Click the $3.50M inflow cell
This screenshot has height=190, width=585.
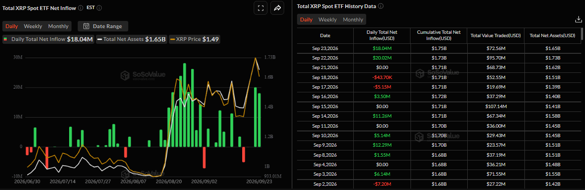(x=381, y=96)
